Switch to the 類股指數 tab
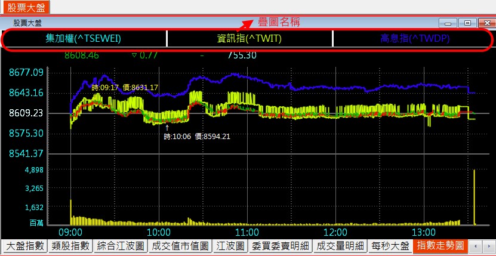The image size is (496, 256). pos(70,246)
